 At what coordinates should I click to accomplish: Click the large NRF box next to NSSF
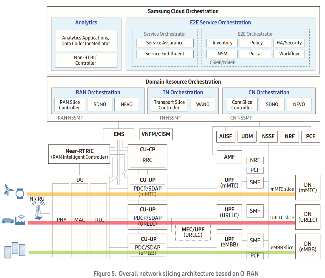click(x=289, y=137)
